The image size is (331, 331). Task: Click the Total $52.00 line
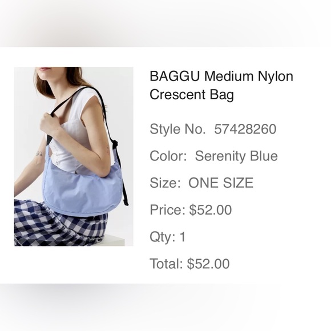click(x=189, y=264)
